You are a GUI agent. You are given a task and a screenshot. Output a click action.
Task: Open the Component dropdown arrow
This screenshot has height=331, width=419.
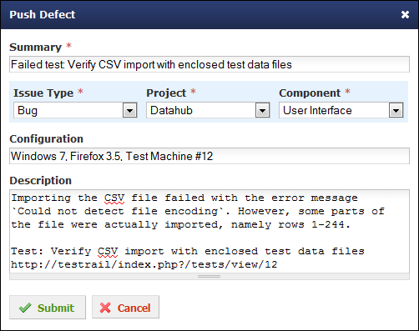coord(396,110)
